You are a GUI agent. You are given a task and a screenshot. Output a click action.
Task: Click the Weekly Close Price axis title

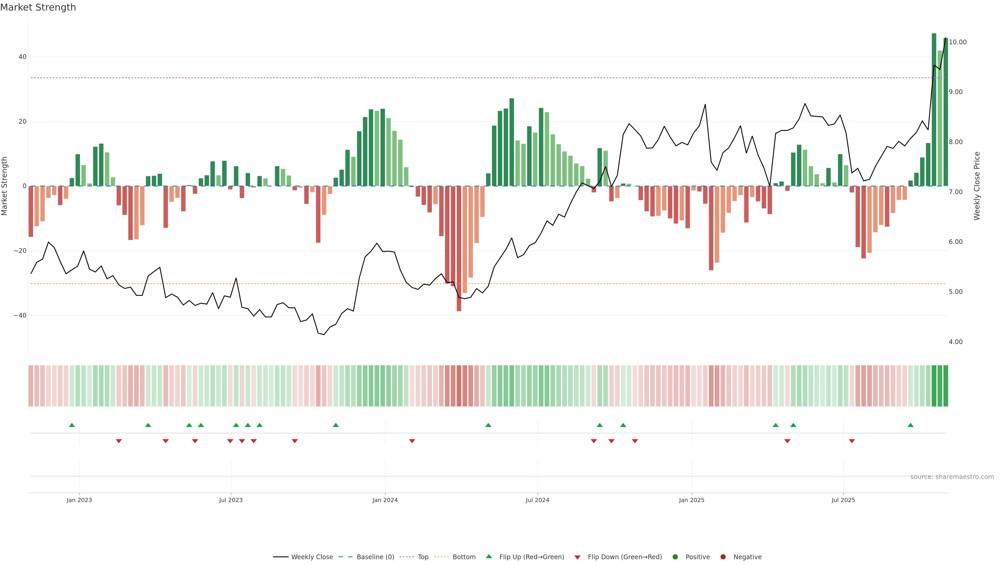pos(977,186)
